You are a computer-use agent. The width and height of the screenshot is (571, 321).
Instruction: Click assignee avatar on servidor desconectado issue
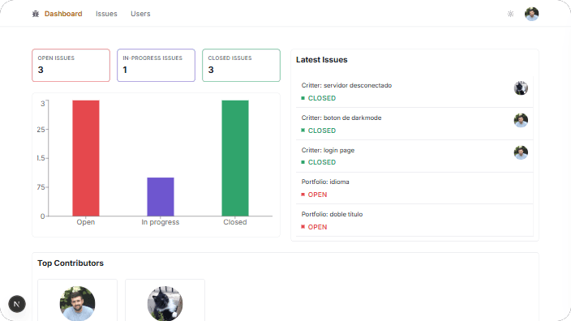521,88
